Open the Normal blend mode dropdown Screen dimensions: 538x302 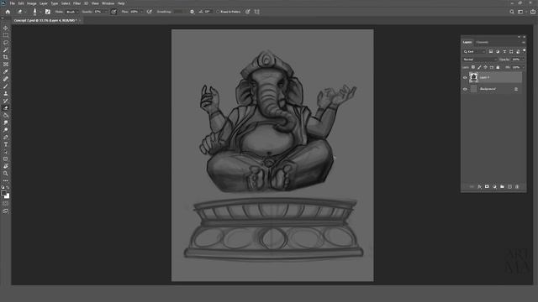click(x=480, y=60)
